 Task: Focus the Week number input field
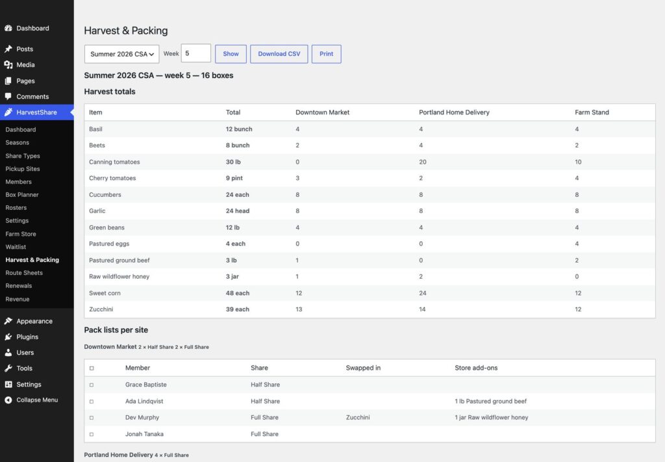pyautogui.click(x=196, y=53)
